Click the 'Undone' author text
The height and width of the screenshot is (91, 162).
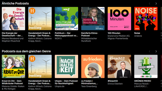pos(138,36)
